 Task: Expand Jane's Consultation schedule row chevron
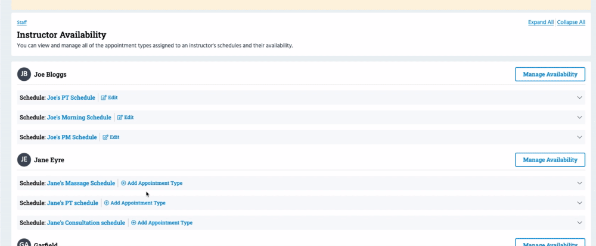(580, 223)
